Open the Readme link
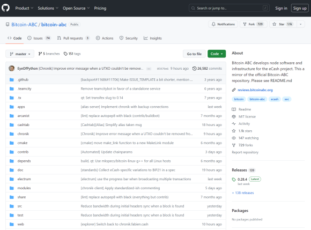Screen dimensions: 311x230 [x=241, y=109]
